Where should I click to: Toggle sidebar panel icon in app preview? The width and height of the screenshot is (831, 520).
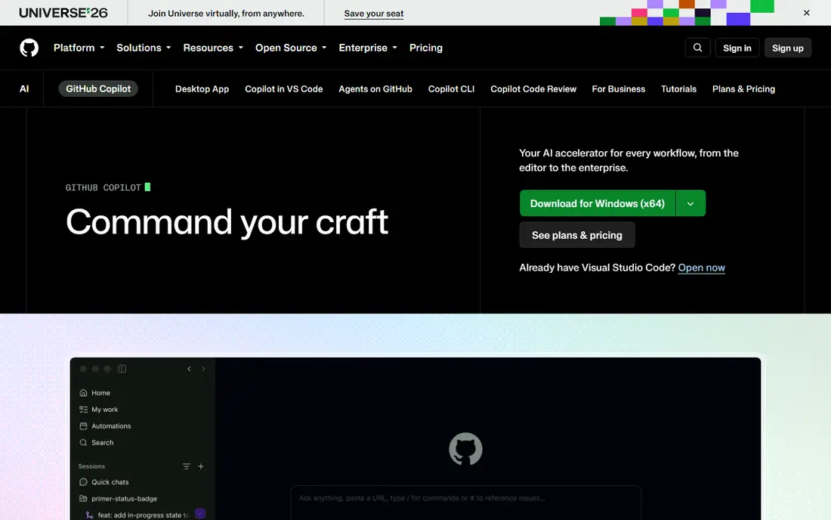pos(122,369)
